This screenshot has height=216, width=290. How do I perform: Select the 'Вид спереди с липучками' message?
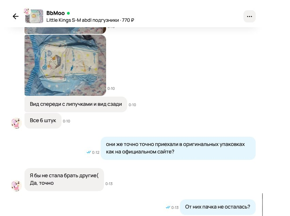pos(76,104)
